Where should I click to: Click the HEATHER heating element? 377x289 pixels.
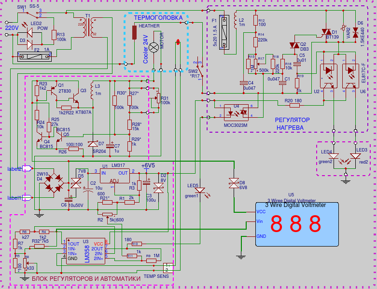(135, 33)
